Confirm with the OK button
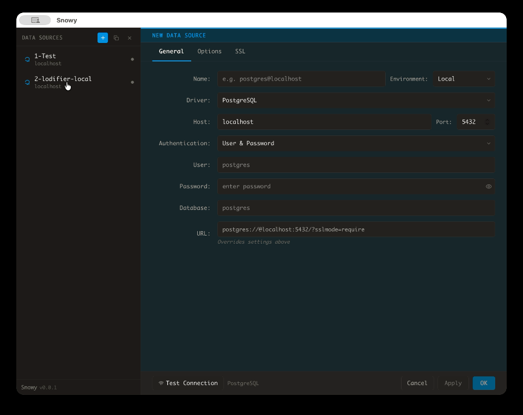Image resolution: width=523 pixels, height=415 pixels. (484, 383)
